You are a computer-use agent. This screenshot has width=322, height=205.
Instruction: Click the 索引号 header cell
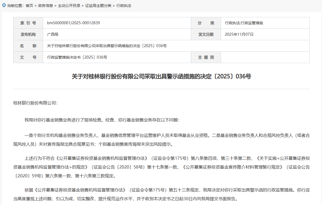pyautogui.click(x=28, y=23)
